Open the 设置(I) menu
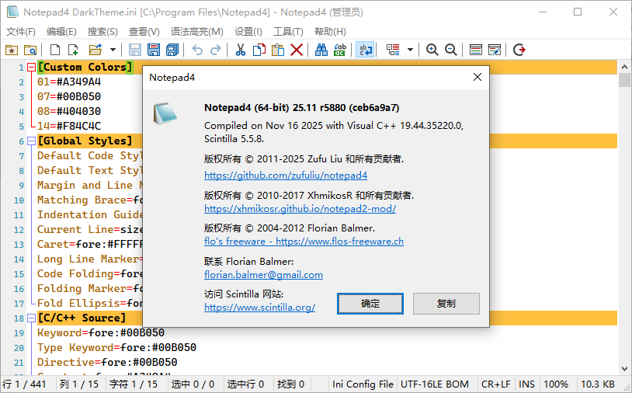 (x=248, y=32)
